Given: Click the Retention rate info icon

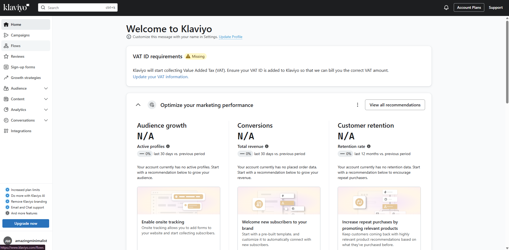Looking at the screenshot, I should (x=369, y=146).
